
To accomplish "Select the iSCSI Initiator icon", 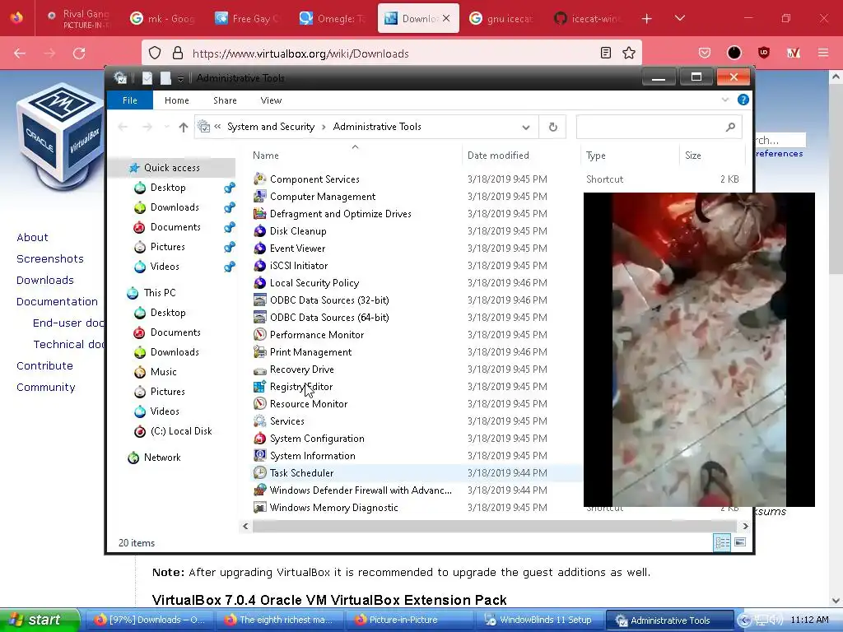I will [259, 266].
